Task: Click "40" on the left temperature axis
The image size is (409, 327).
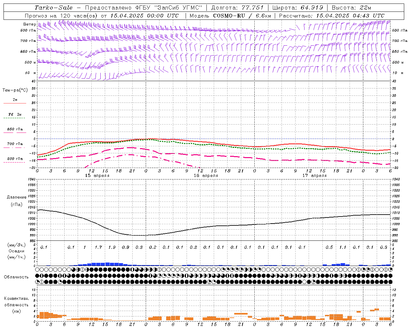Action: pyautogui.click(x=33, y=81)
